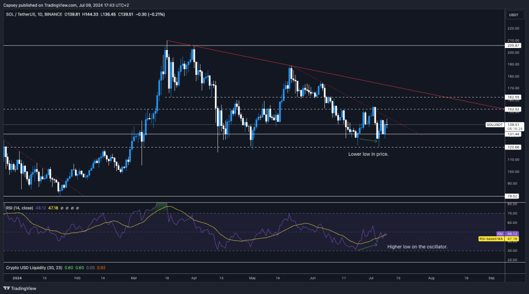Select the Crypto USD Liquidity indicator legend
This screenshot has height=294, width=529.
tap(32, 268)
